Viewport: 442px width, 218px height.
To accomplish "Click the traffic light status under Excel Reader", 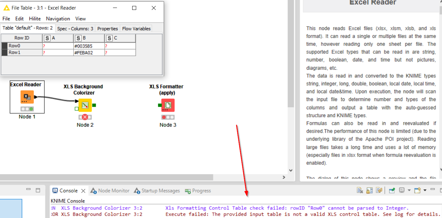I will (x=27, y=109).
